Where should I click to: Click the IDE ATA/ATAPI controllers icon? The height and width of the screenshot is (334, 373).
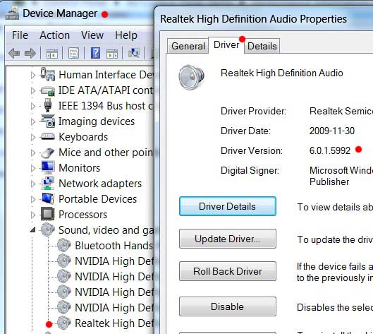pos(47,90)
